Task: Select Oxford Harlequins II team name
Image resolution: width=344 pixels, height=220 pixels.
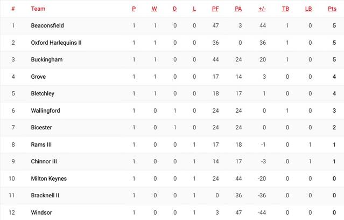Action: (57, 43)
